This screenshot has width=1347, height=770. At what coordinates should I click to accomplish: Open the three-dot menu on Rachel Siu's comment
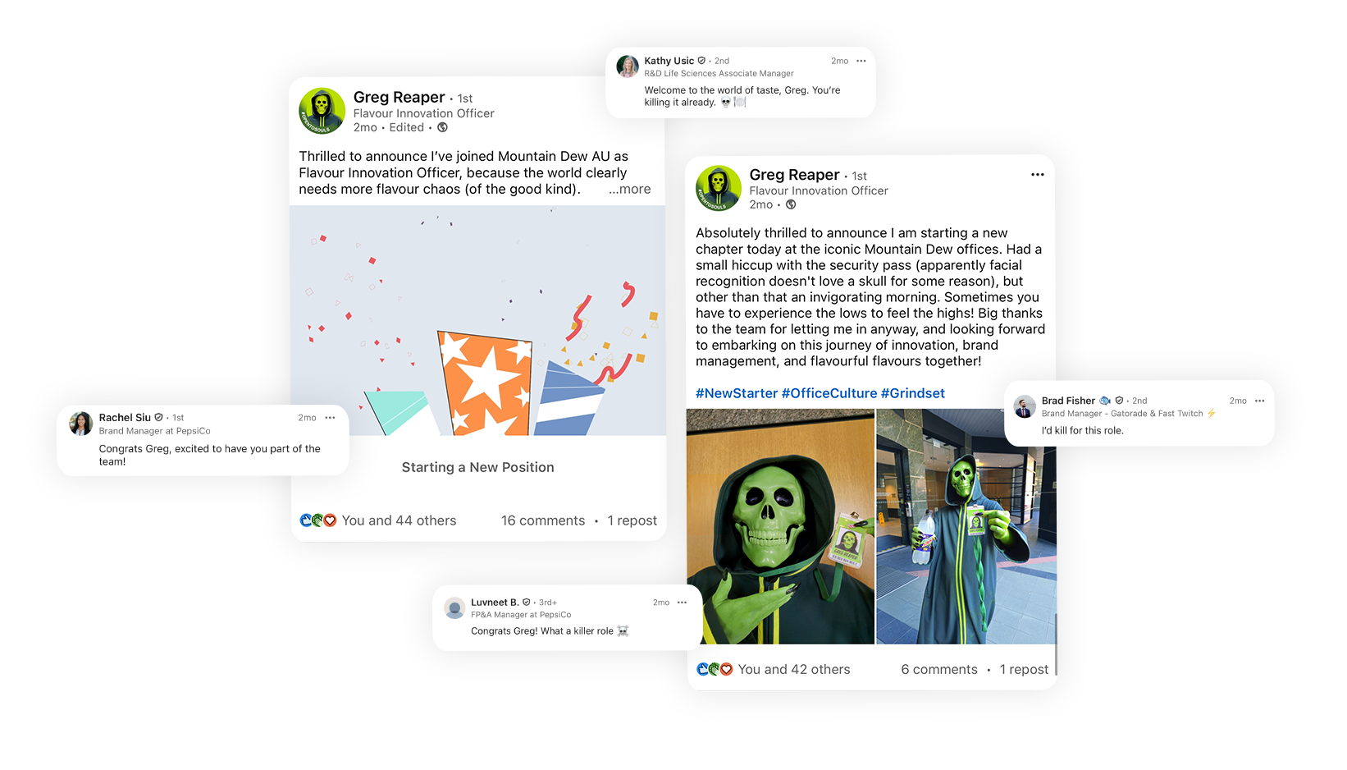(x=330, y=418)
